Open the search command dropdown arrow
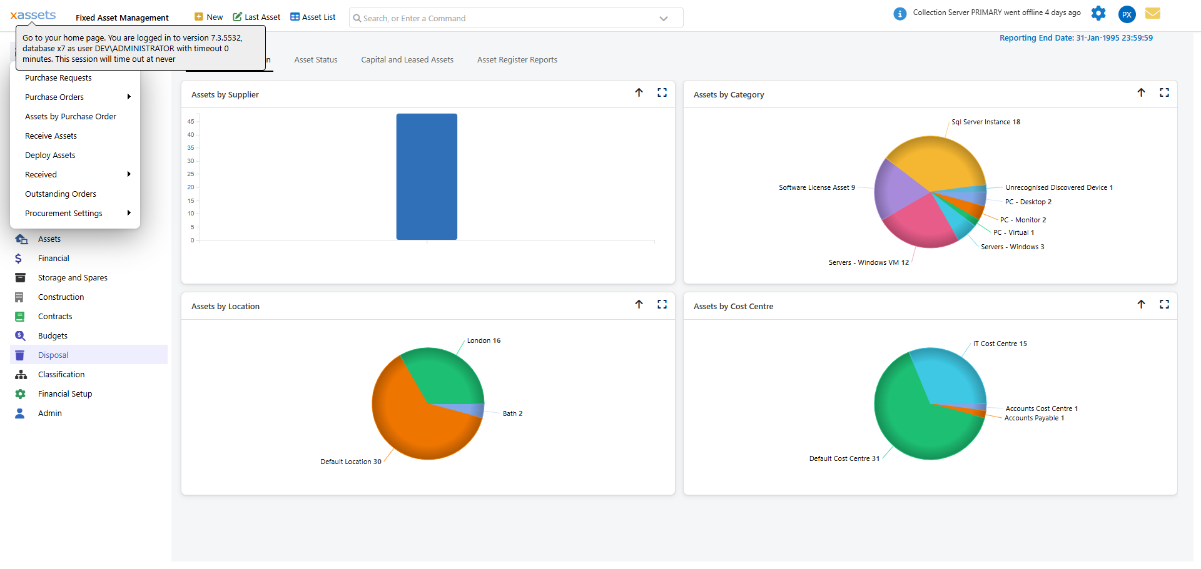Viewport: 1201px width, 569px height. tap(664, 18)
